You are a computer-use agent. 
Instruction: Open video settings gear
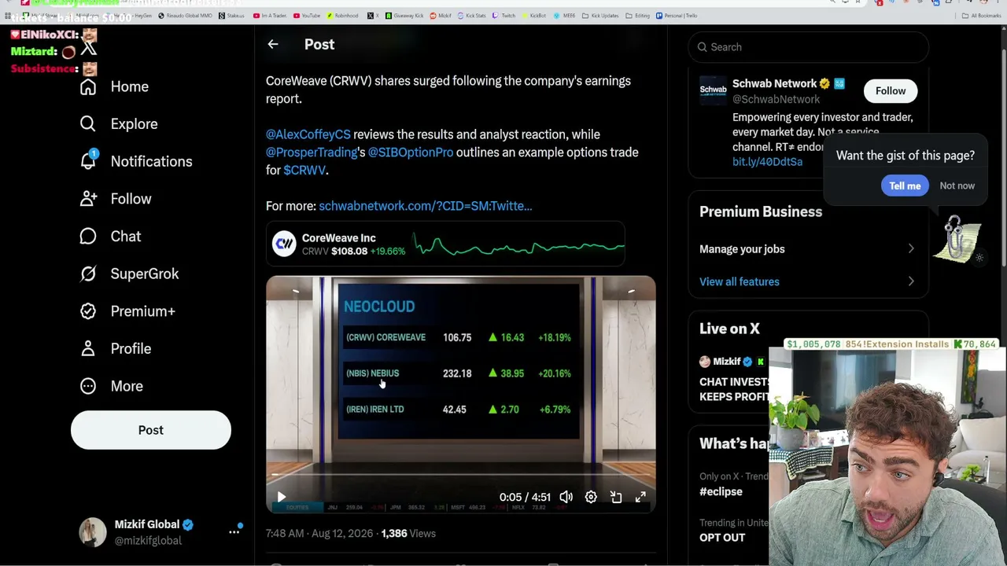coord(591,497)
